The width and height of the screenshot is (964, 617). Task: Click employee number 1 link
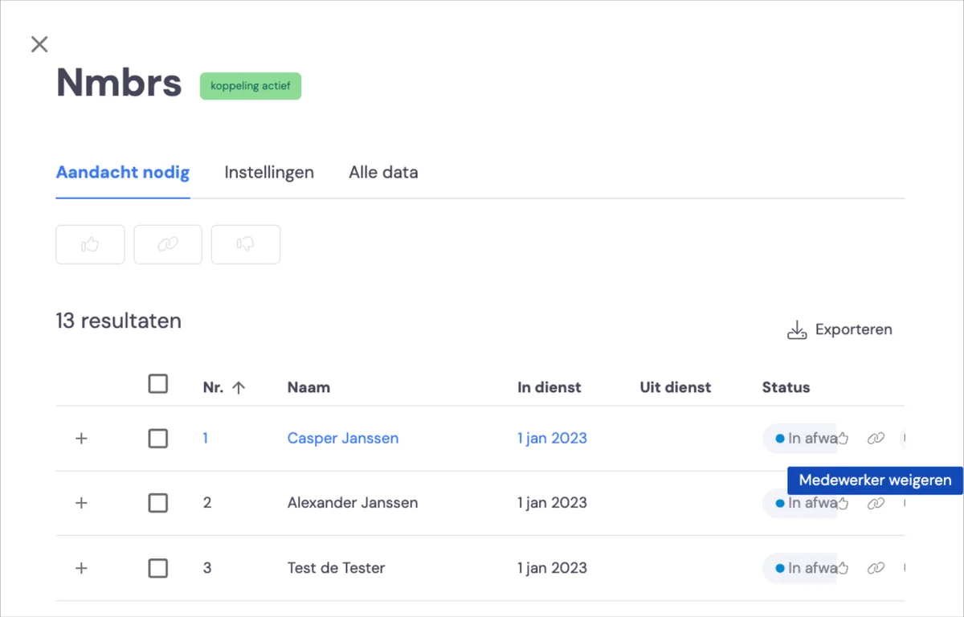(206, 438)
